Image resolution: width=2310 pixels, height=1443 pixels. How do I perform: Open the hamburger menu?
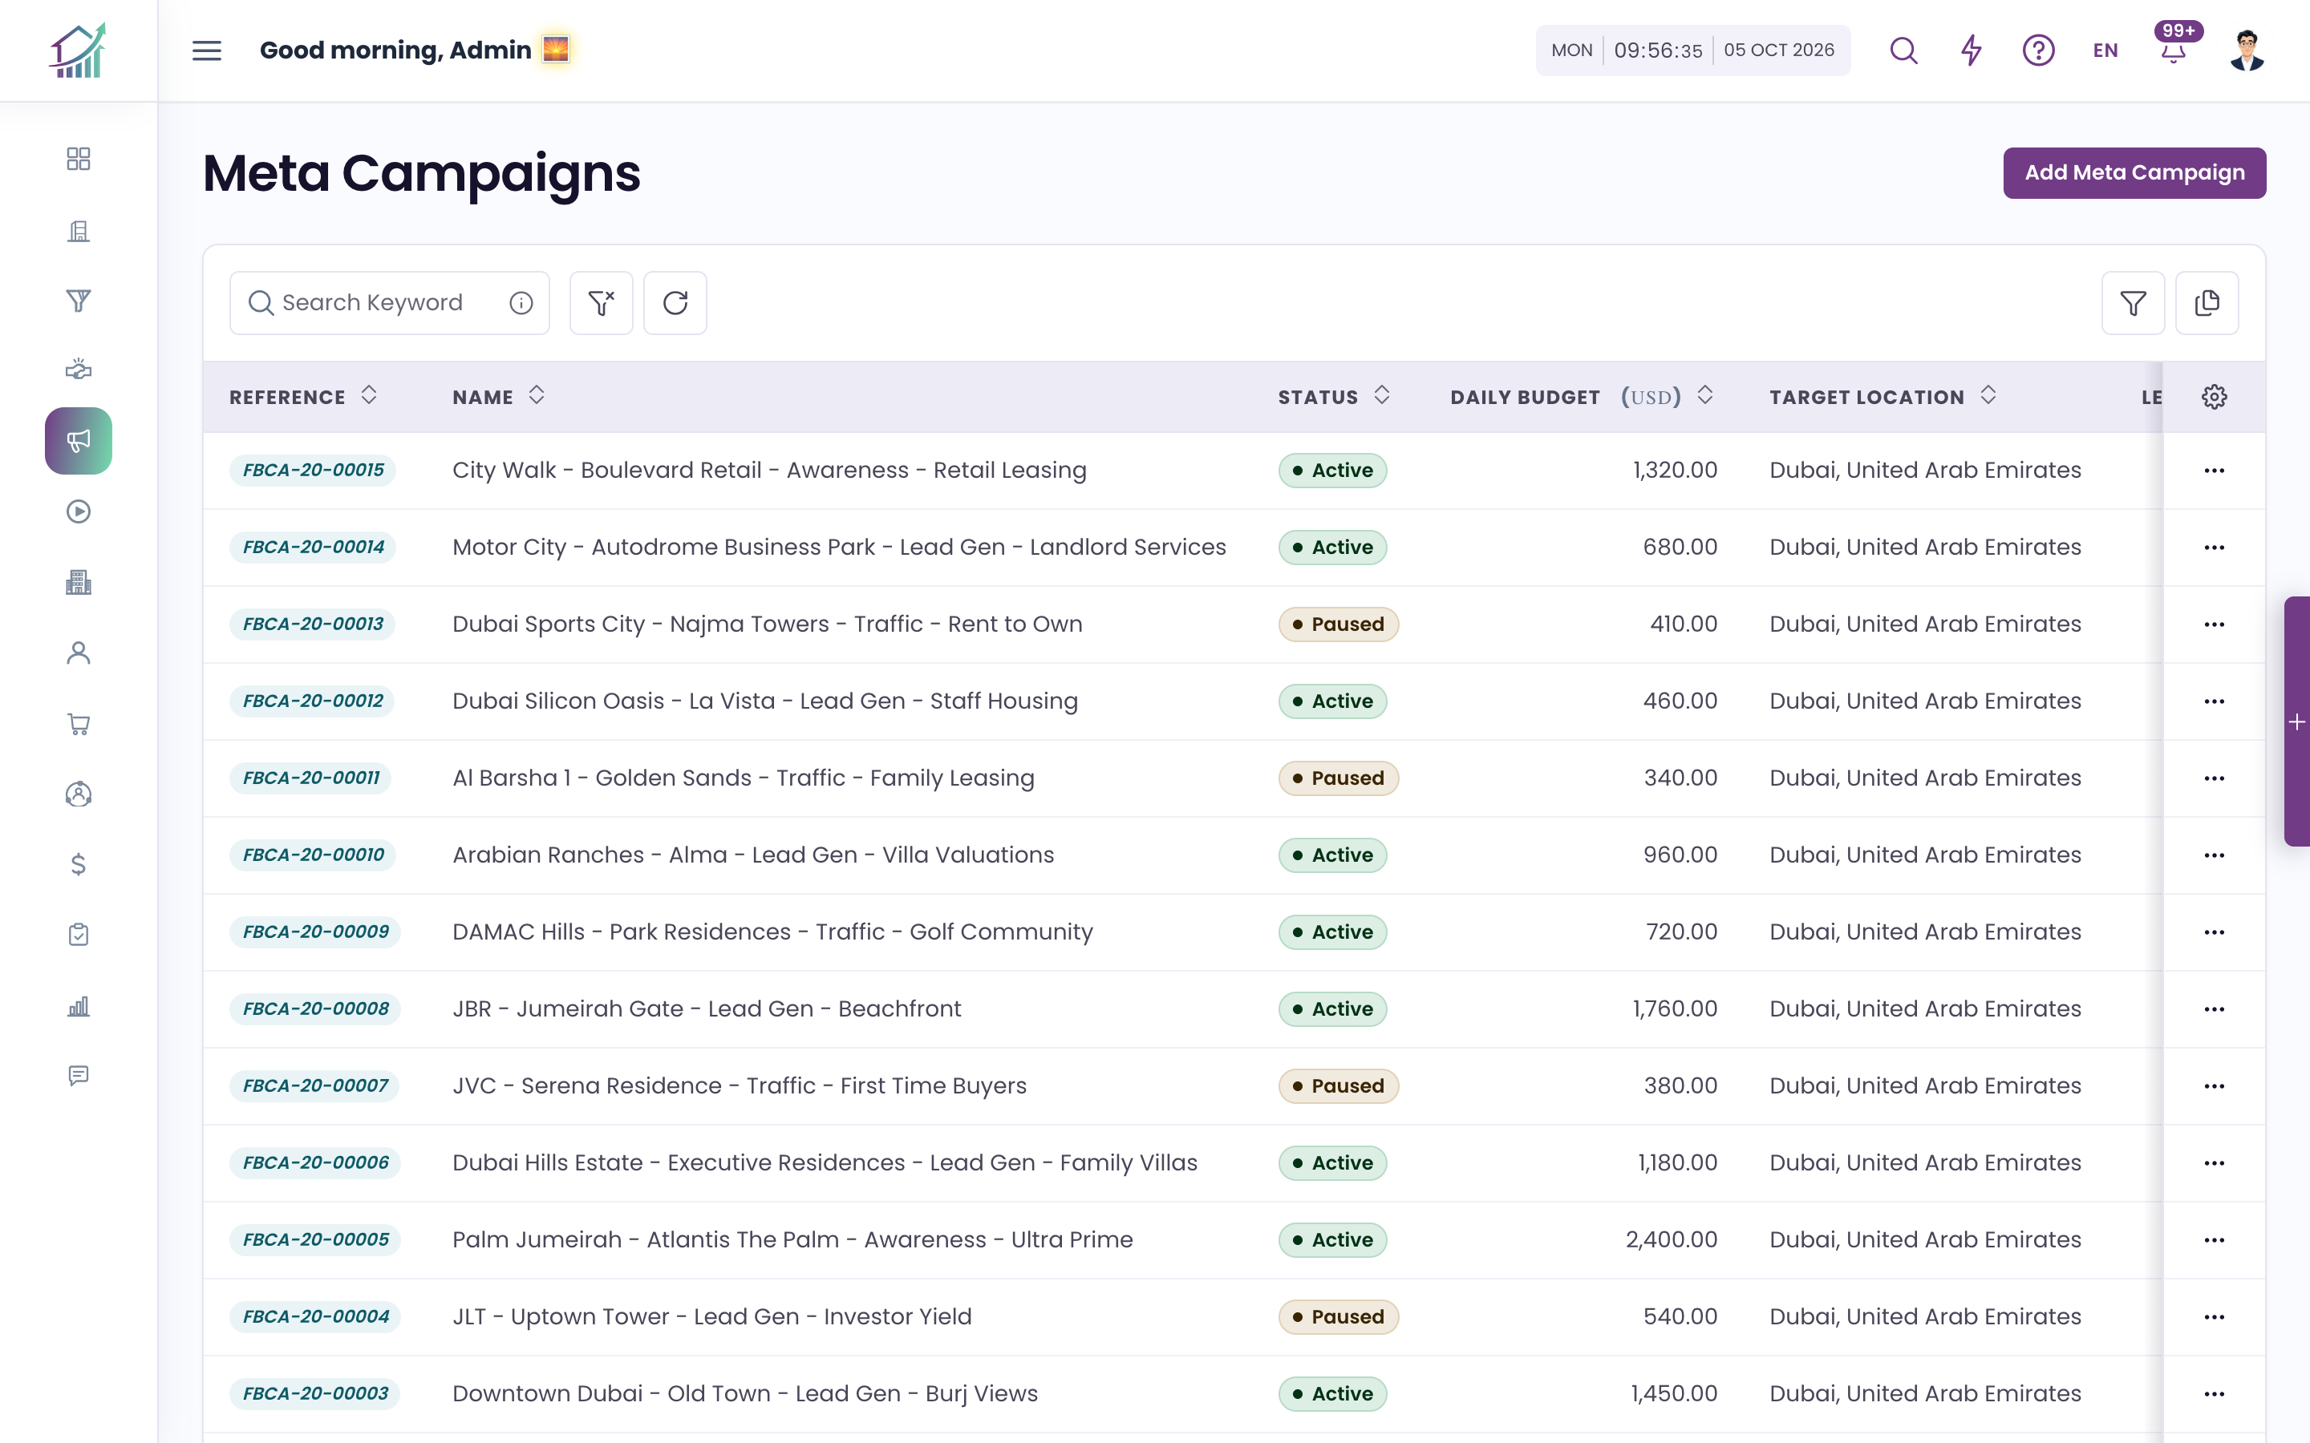tap(206, 51)
